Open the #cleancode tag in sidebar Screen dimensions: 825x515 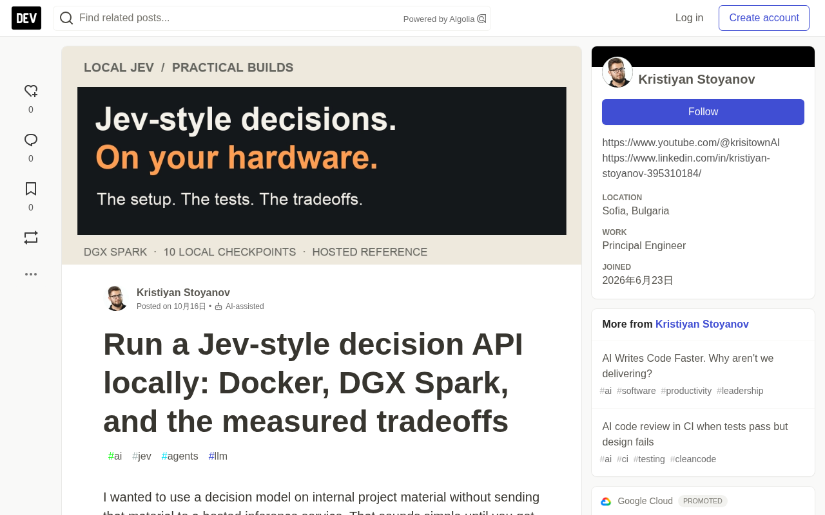click(694, 459)
